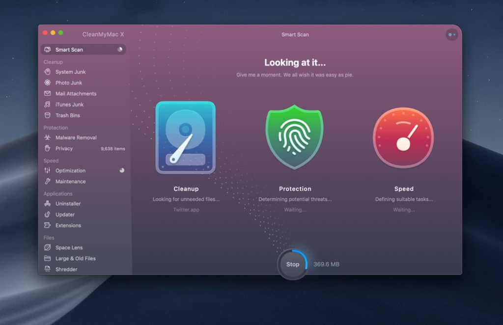
Task: Open the Extensions module
Action: click(x=84, y=225)
